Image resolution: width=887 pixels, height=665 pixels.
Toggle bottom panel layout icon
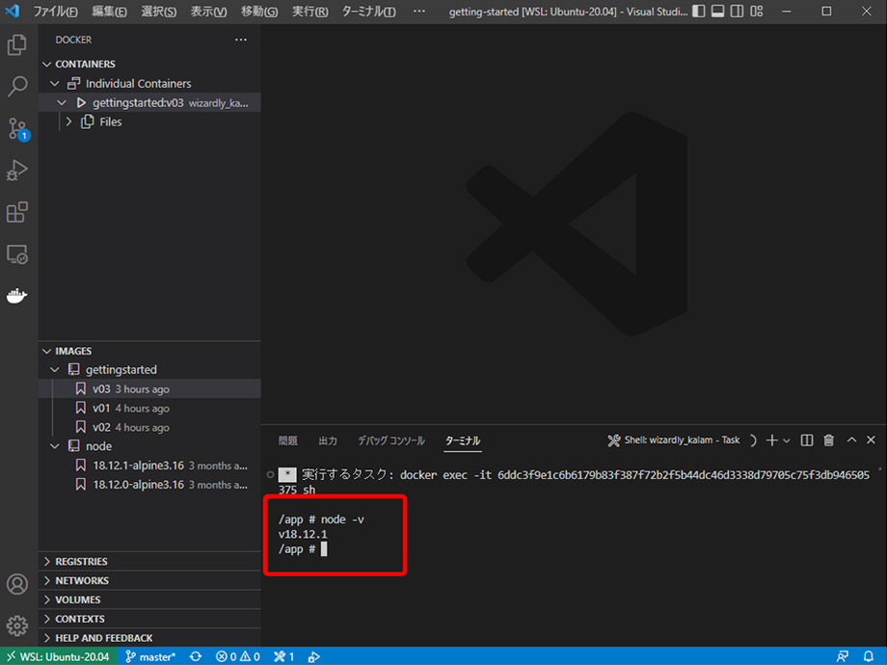click(x=718, y=12)
